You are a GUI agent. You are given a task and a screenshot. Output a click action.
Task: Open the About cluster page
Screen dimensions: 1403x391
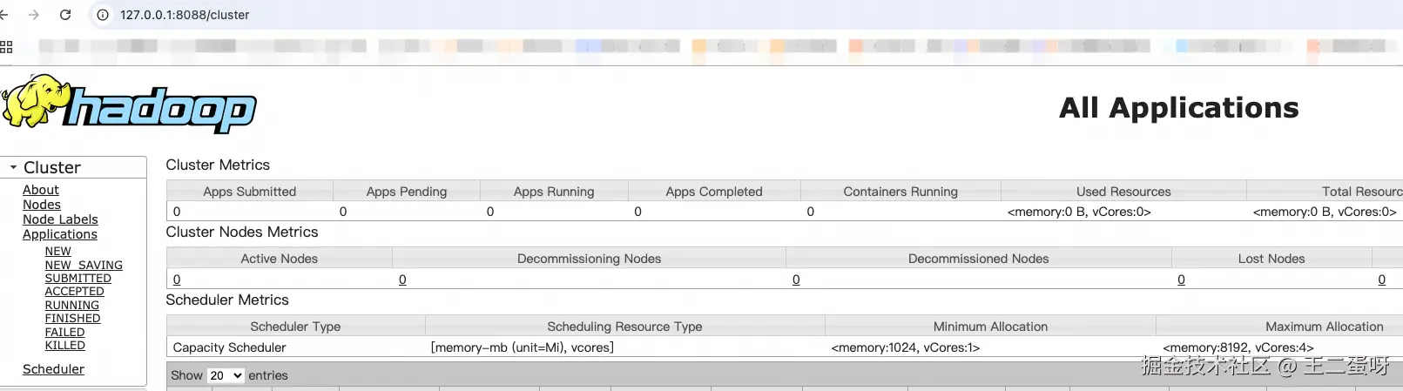(x=41, y=190)
